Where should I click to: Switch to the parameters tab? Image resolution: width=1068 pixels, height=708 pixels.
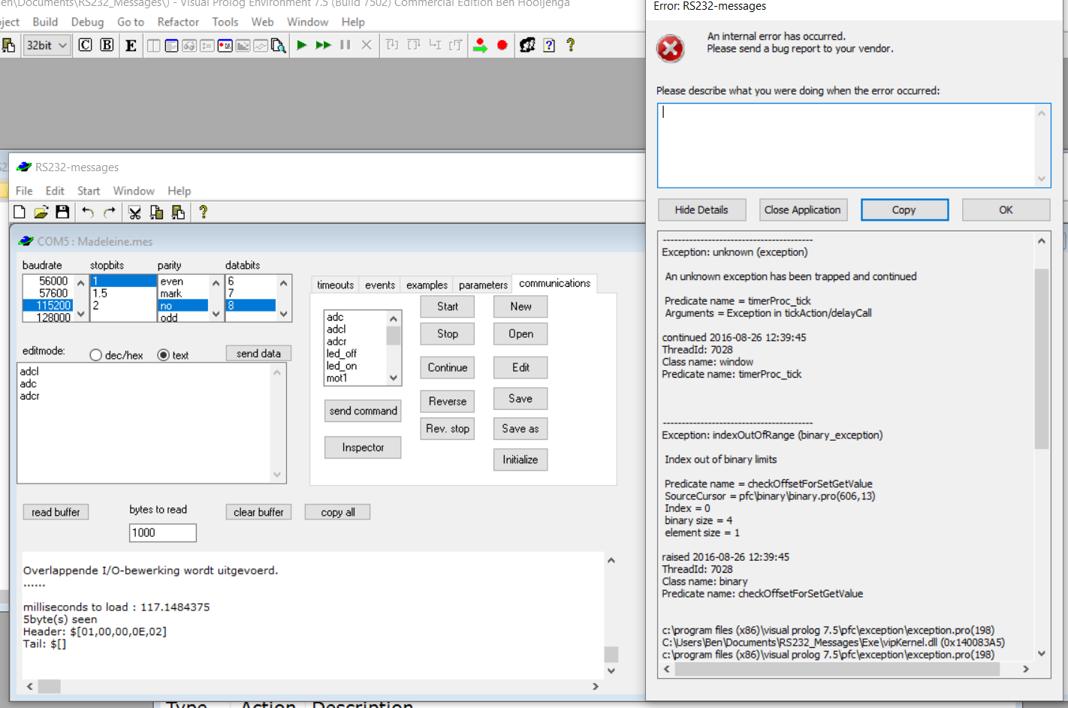[483, 285]
